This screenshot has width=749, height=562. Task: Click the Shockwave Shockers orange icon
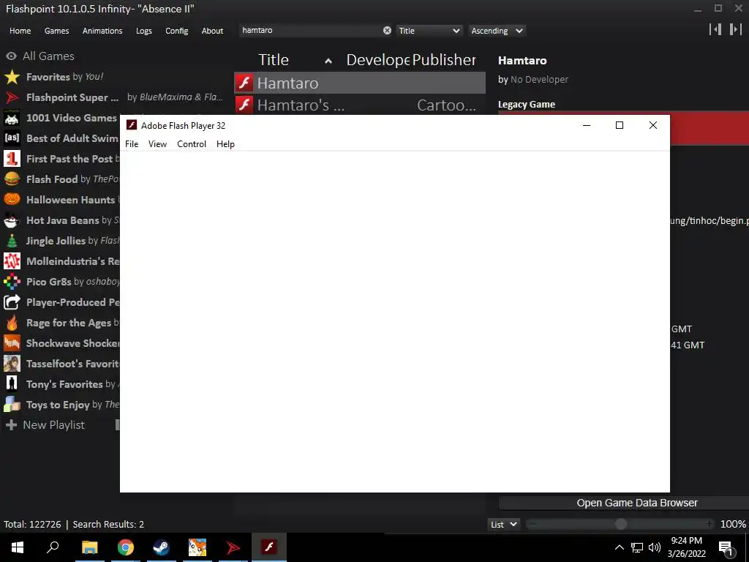(12, 343)
